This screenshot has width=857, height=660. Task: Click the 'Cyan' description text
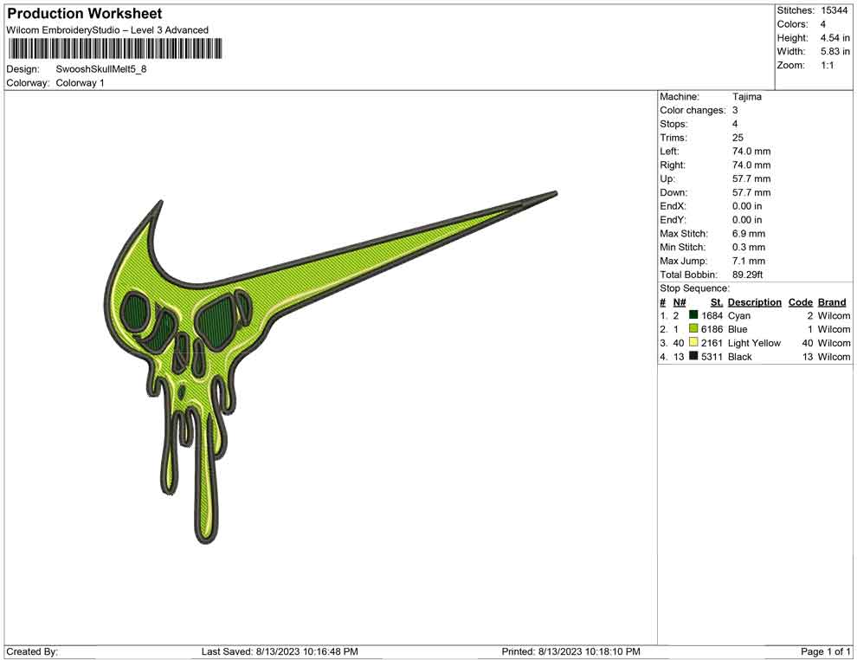[x=739, y=315]
